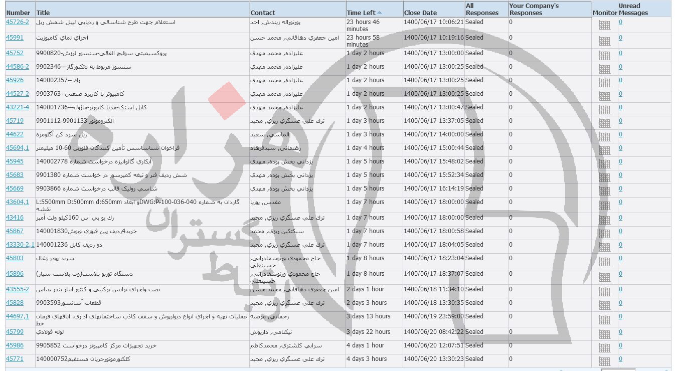Open negotiation number 43330-2,1 link
This screenshot has width=676, height=371.
coord(20,245)
